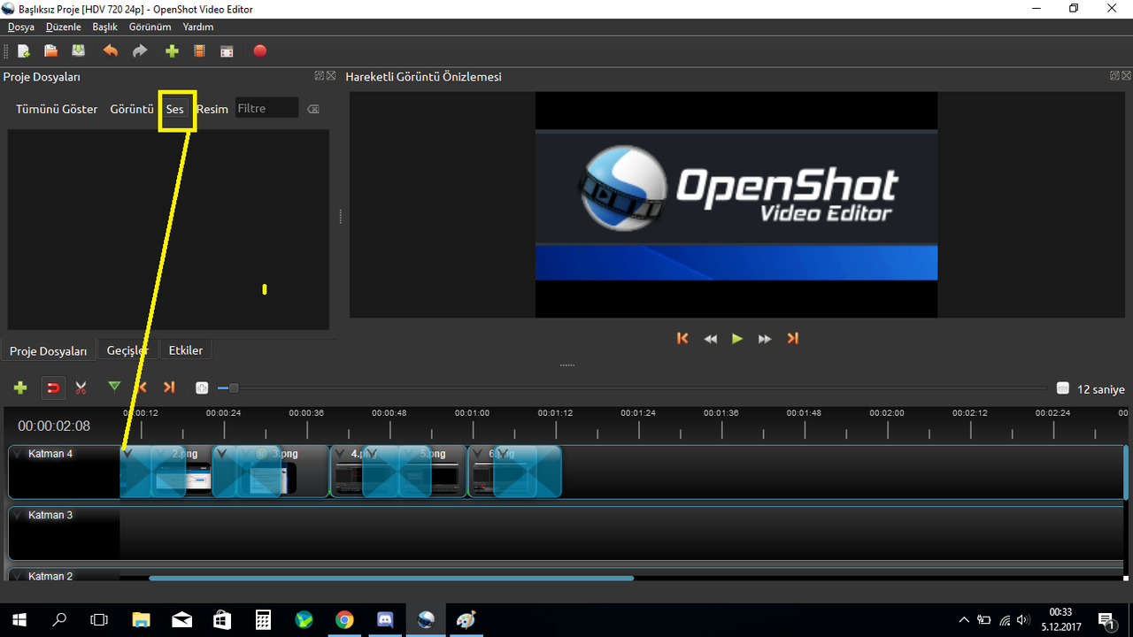Float the Proje Dosyaları panel
This screenshot has height=637, width=1133.
click(x=319, y=76)
